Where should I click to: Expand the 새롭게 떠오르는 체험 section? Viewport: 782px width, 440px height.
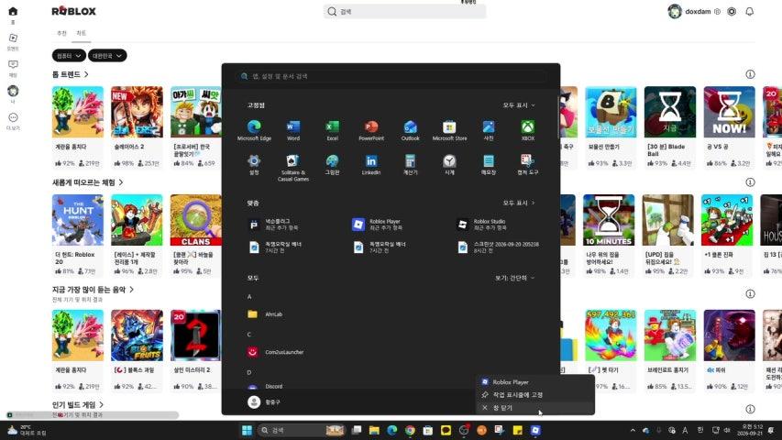pyautogui.click(x=88, y=182)
